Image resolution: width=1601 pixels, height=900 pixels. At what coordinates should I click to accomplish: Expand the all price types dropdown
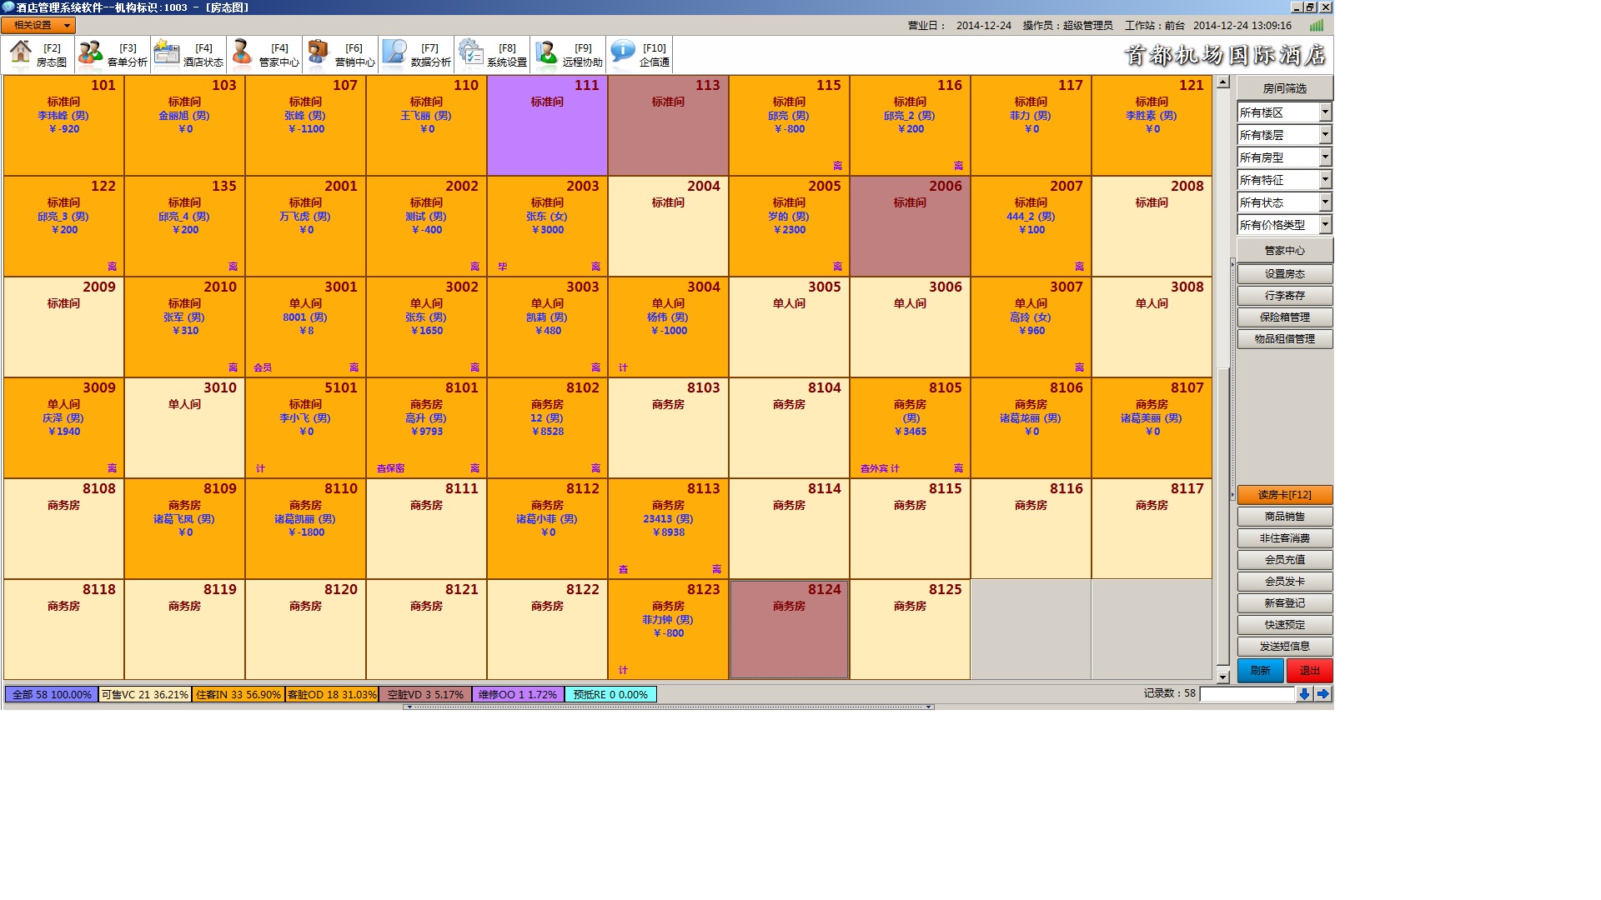coord(1325,224)
